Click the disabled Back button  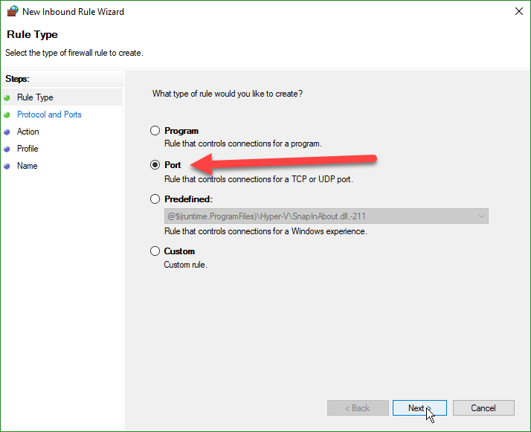point(358,408)
